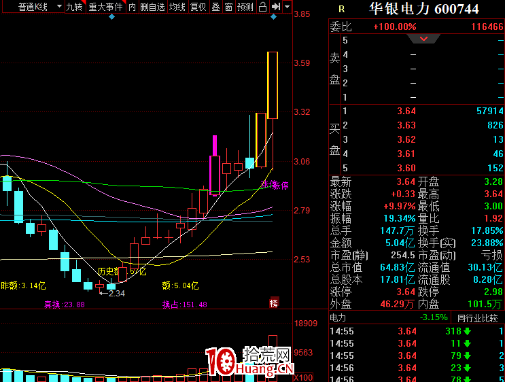Click the 涨停 limit-up price 3.64
Image resolution: width=505 pixels, height=382 pixels.
(x=406, y=292)
